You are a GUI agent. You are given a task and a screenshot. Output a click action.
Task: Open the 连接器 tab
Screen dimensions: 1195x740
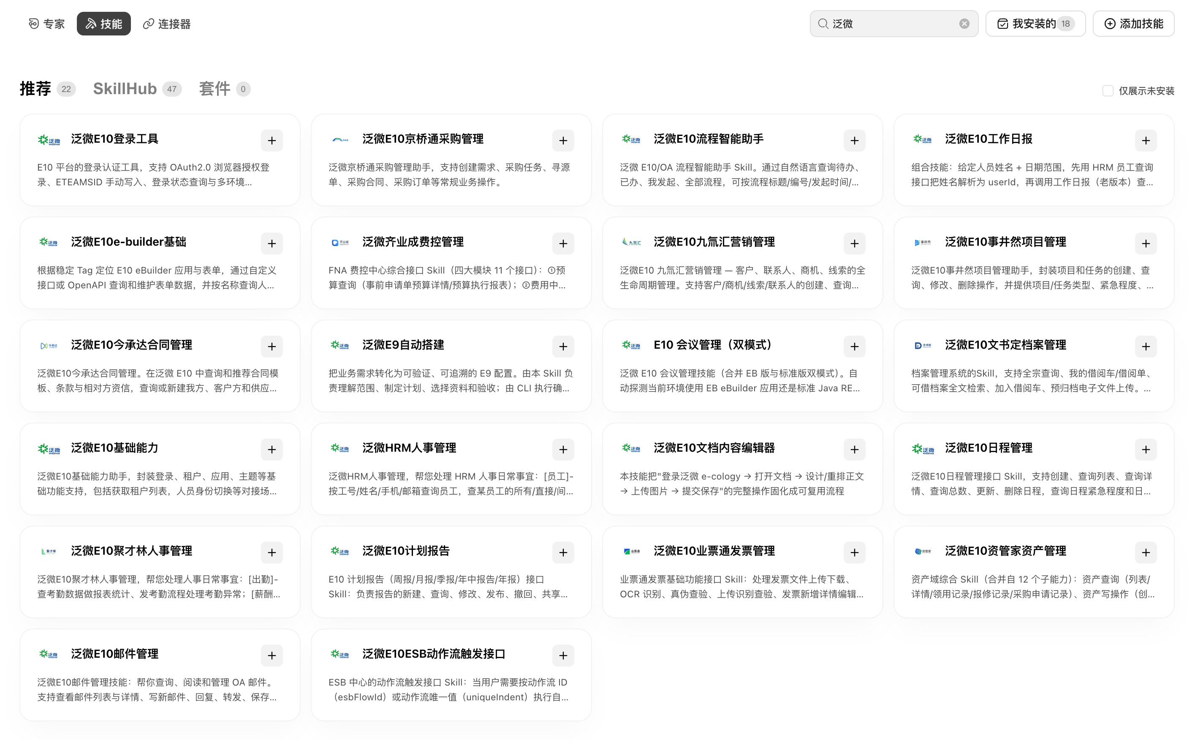[166, 24]
